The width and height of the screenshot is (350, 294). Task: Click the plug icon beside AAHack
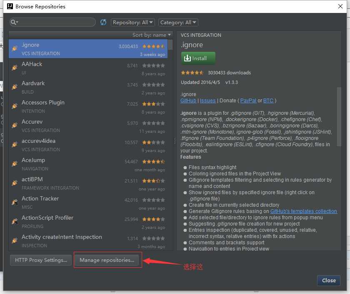coord(15,67)
